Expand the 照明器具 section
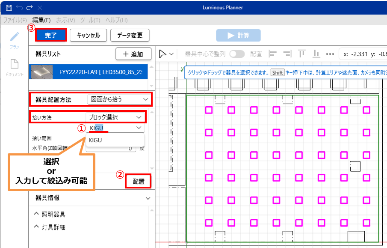 [36, 214]
